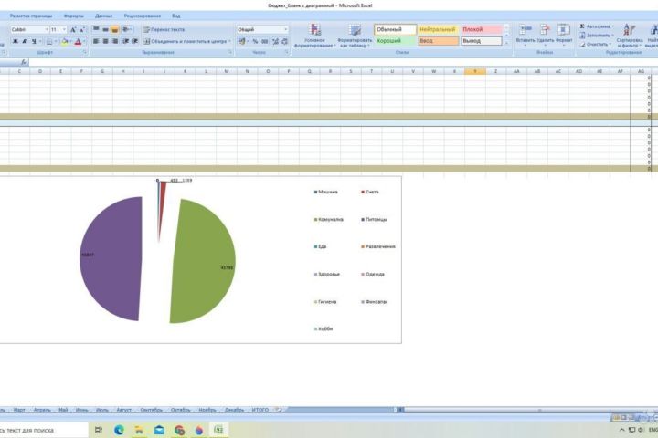Apply the Нейтральный cell style
The height and width of the screenshot is (438, 658).
[x=438, y=30]
